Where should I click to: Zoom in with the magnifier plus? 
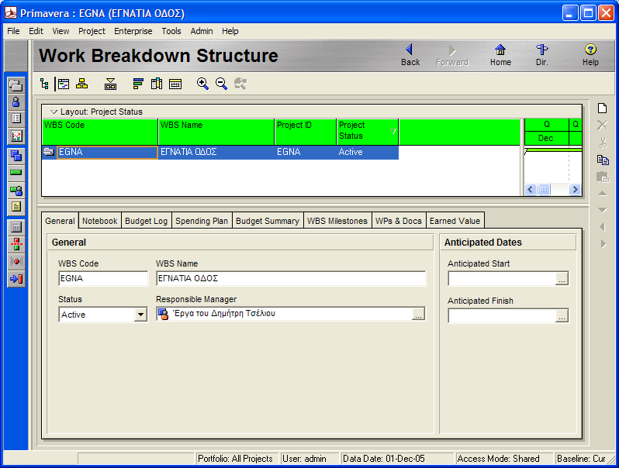pos(202,84)
